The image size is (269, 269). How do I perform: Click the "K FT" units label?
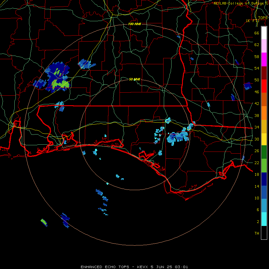[x=253, y=21]
